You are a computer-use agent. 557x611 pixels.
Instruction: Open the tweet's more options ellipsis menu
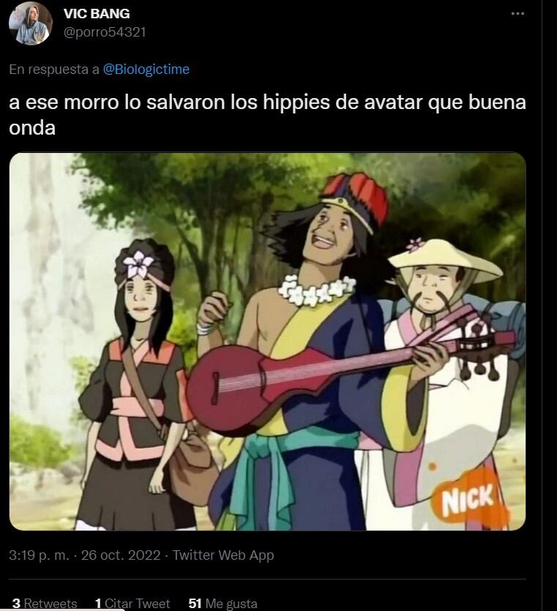[x=517, y=14]
